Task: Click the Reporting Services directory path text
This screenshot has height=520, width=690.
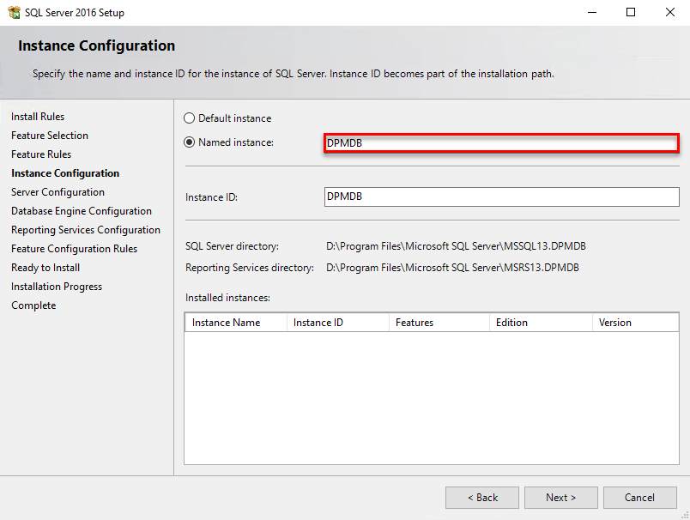Action: pyautogui.click(x=452, y=268)
